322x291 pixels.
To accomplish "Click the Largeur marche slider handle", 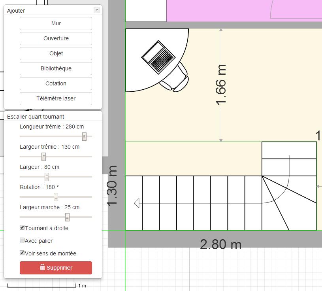I will [67, 217].
